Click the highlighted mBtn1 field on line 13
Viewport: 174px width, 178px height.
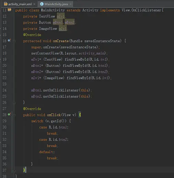pyautogui.click(x=58, y=23)
